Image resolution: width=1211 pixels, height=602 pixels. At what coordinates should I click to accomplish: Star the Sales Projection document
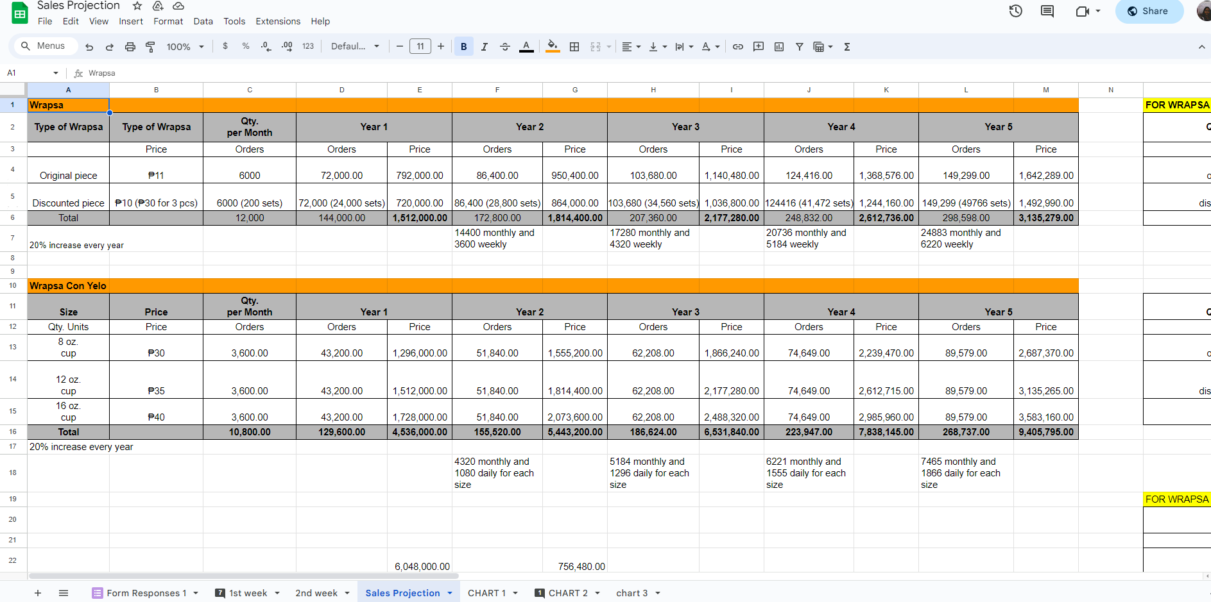137,6
